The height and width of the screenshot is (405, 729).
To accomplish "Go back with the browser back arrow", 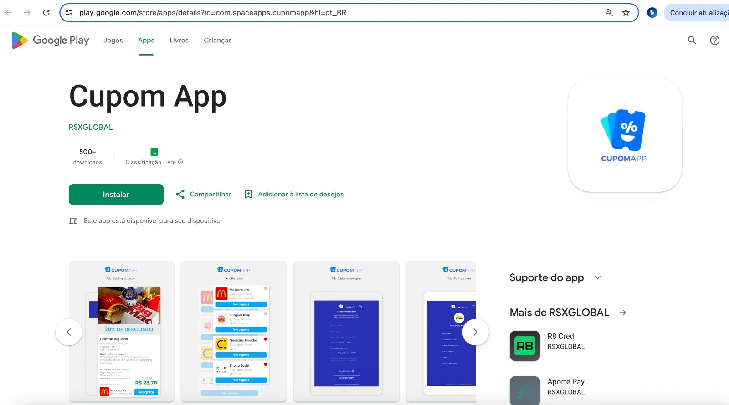I will coord(9,13).
